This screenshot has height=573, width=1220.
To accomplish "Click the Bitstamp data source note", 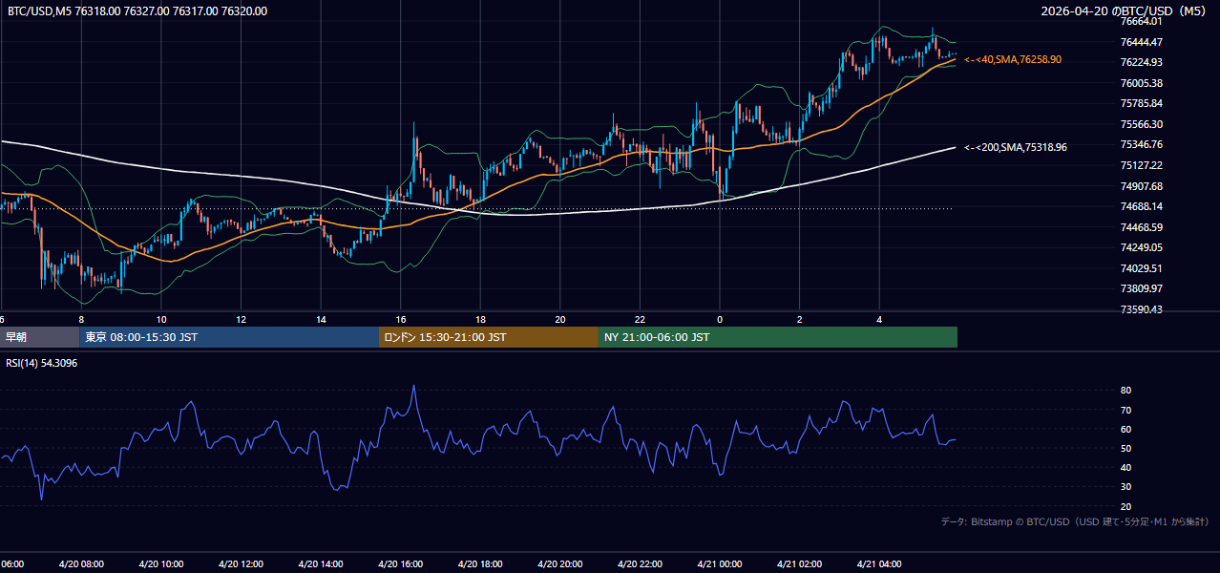I will 1075,521.
